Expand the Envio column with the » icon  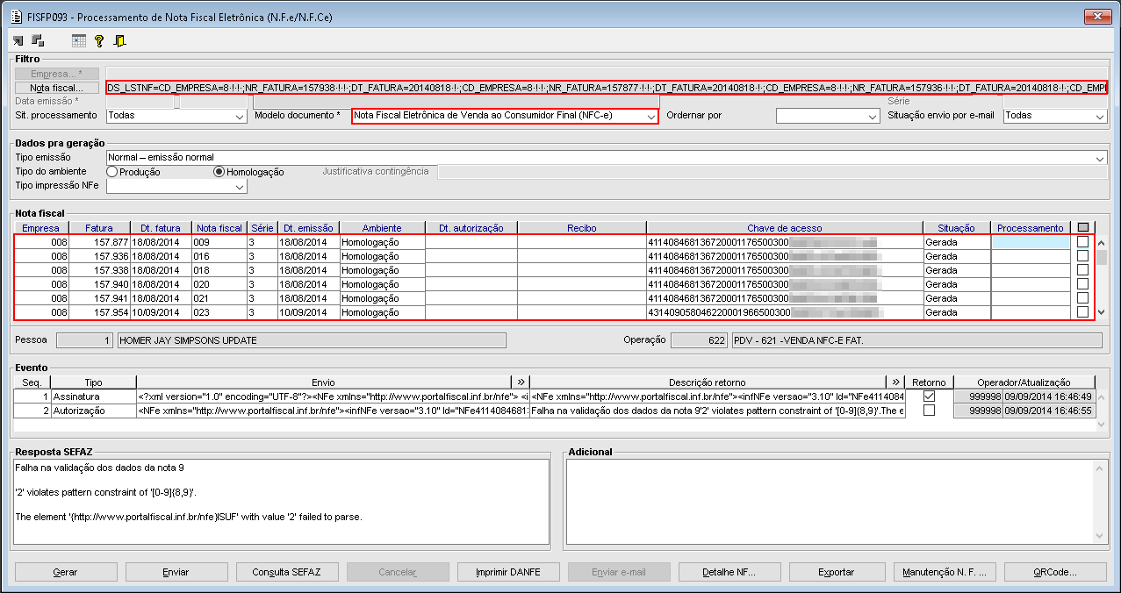pyautogui.click(x=520, y=382)
